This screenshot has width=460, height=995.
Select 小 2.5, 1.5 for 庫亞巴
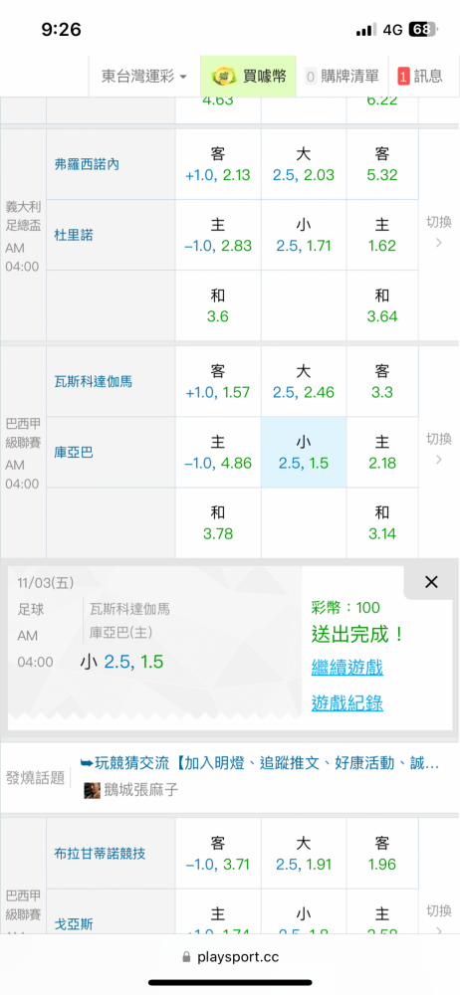(x=303, y=452)
